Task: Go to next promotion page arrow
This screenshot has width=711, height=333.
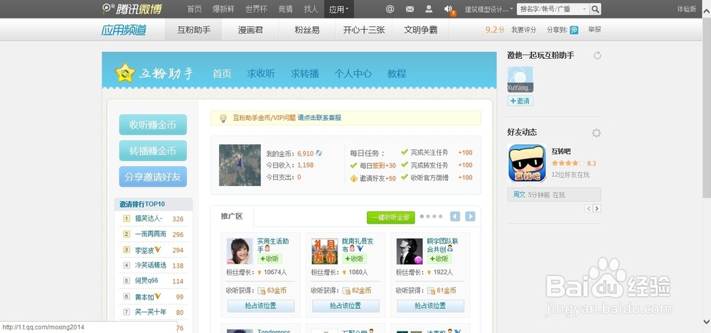Action: point(470,217)
